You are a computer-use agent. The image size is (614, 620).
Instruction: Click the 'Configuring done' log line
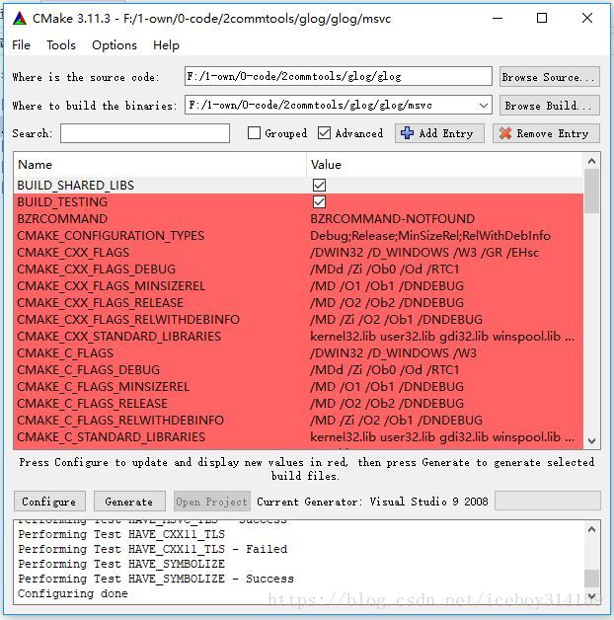[x=73, y=593]
